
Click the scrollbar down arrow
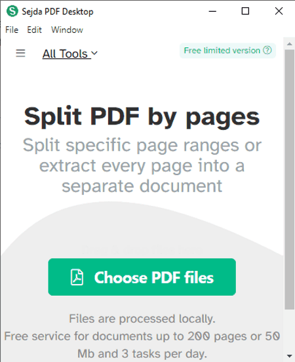click(290, 355)
